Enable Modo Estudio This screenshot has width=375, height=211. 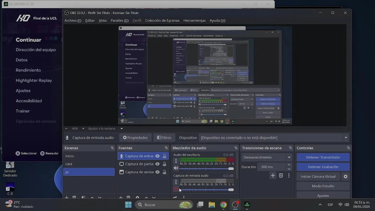tap(323, 186)
